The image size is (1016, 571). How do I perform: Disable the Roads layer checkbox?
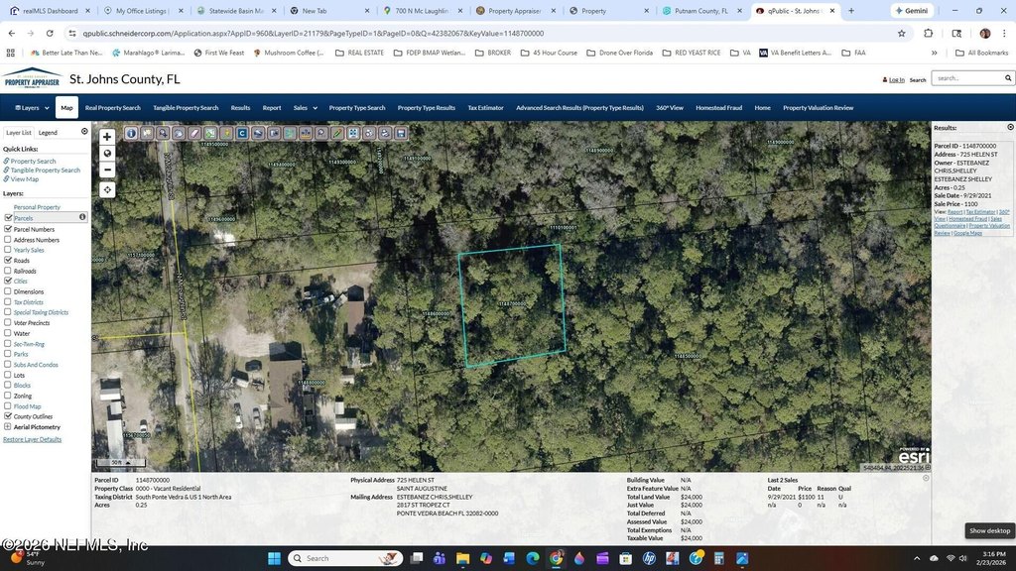[x=8, y=261]
